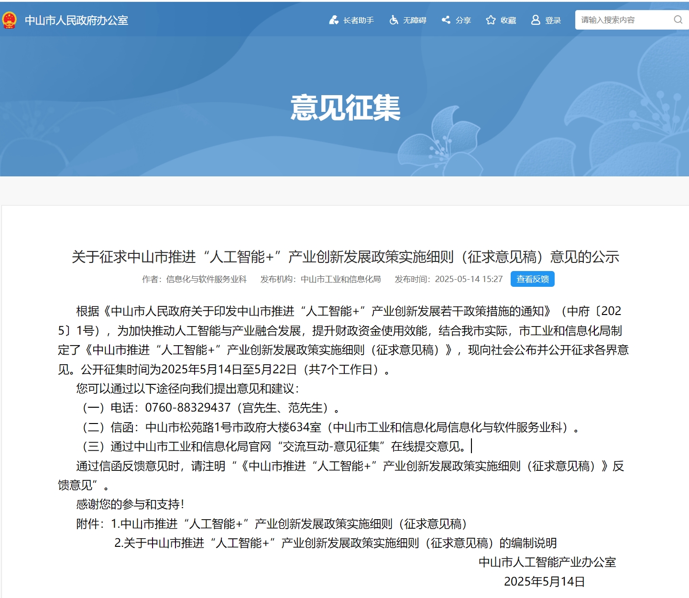
Task: Click the 登录 user profile icon
Action: click(x=536, y=20)
